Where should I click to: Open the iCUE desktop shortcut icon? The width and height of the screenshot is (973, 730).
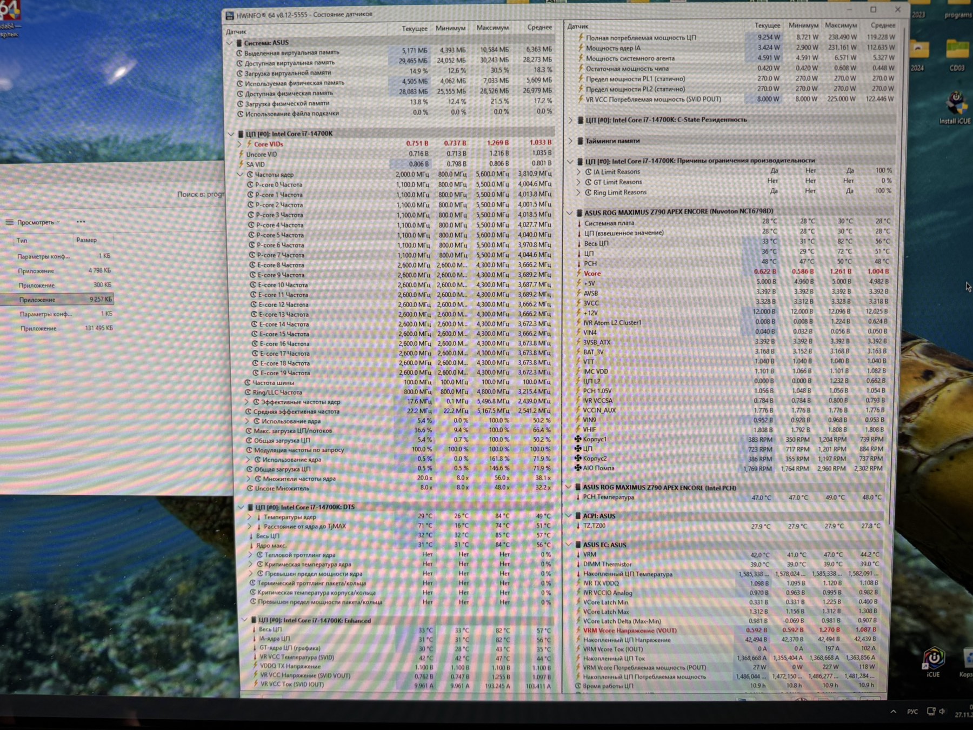tap(934, 662)
